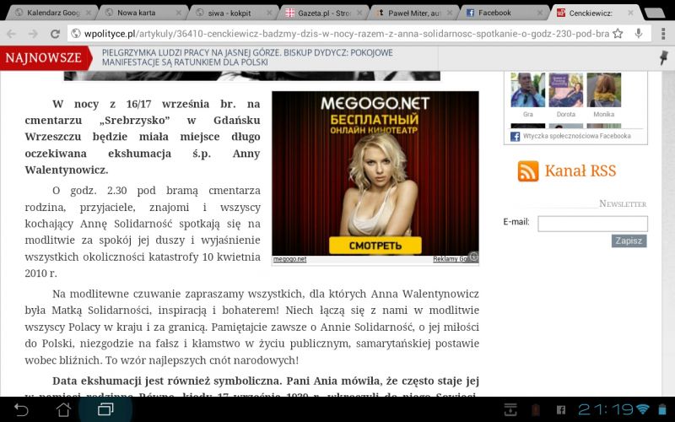Open the Kanał RSS link text
This screenshot has width=675, height=422.
tap(580, 171)
